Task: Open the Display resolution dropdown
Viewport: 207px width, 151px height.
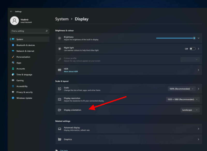Action: pyautogui.click(x=183, y=99)
